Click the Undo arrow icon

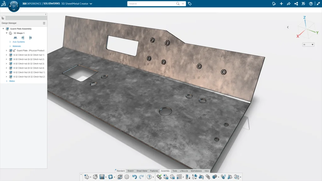click(x=134, y=177)
